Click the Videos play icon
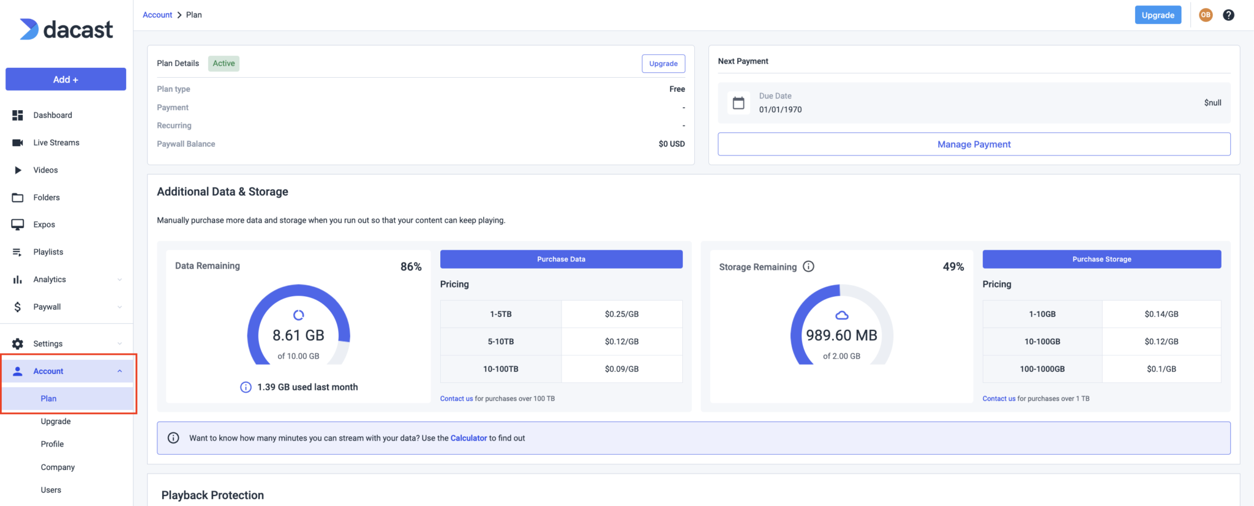The image size is (1254, 506). click(x=18, y=170)
